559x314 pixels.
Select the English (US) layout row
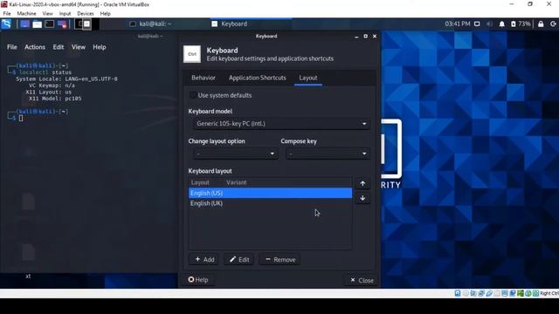pyautogui.click(x=270, y=193)
